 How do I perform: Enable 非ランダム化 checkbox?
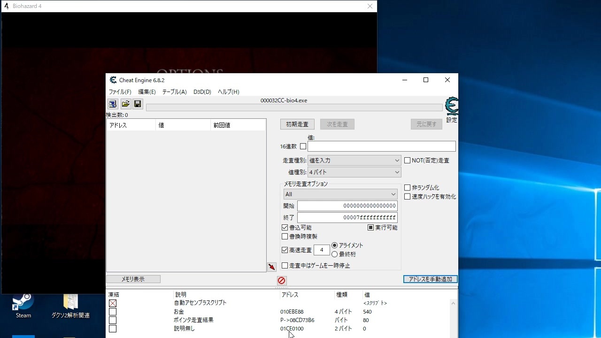click(407, 188)
